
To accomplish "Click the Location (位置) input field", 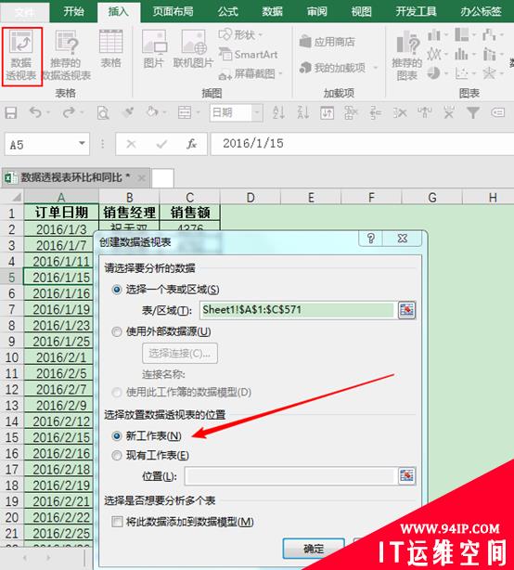I will tap(289, 476).
